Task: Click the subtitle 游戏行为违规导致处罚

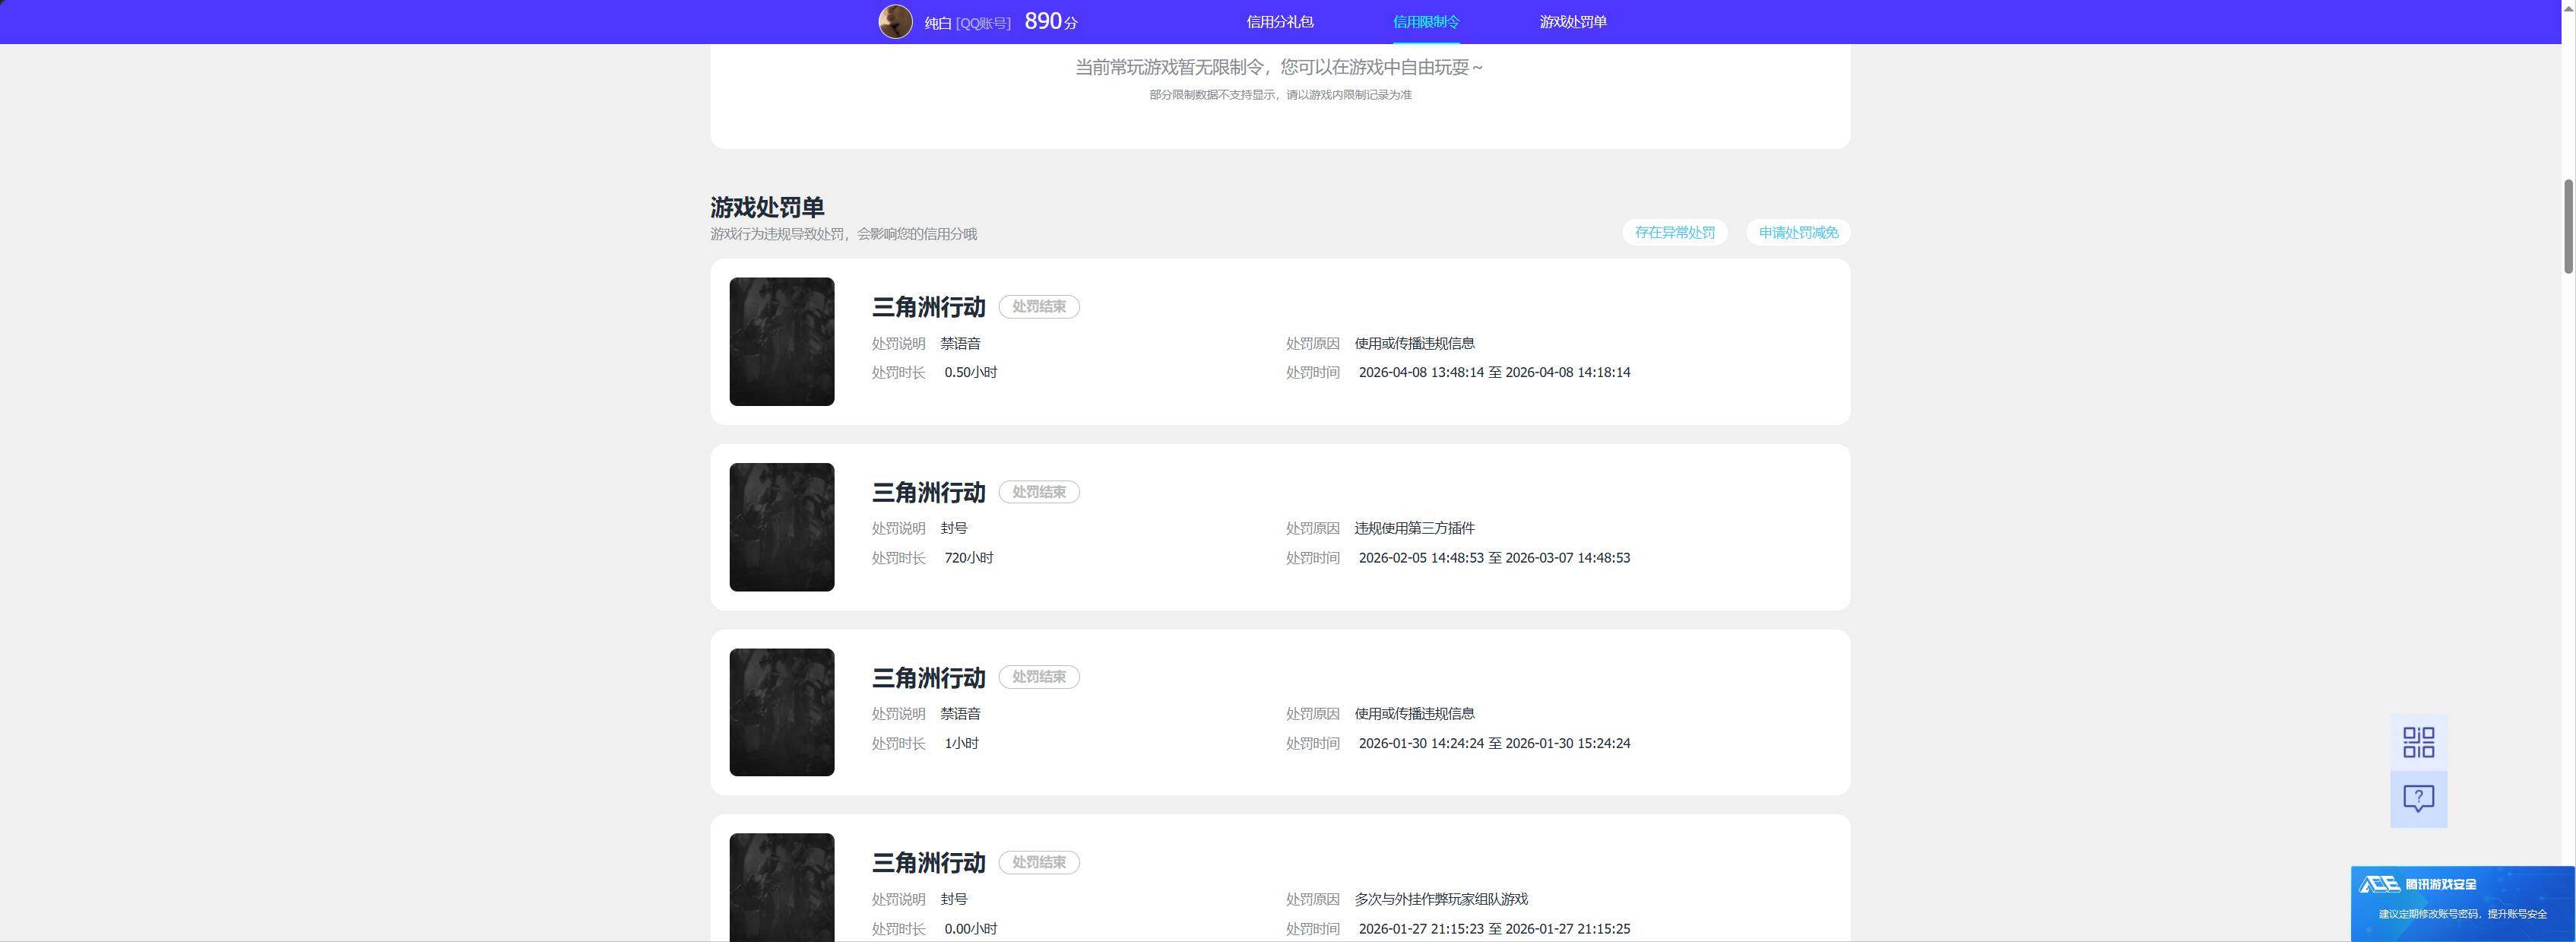Action: click(x=843, y=234)
